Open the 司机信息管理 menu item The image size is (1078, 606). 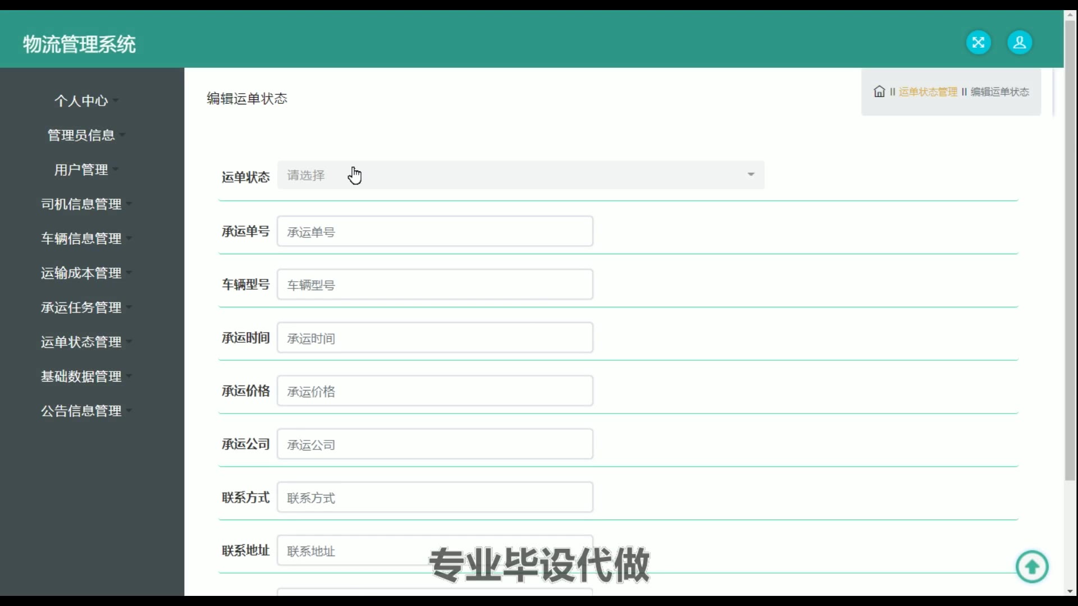(x=81, y=204)
